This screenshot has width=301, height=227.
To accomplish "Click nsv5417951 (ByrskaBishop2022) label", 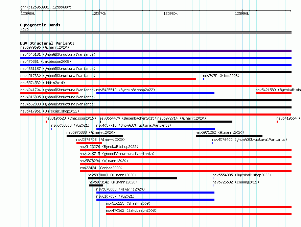I will (x=50, y=111).
